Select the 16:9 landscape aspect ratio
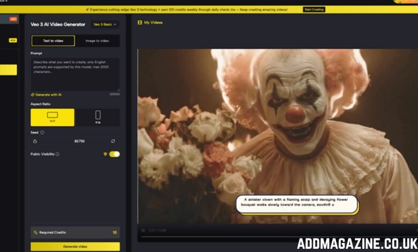Screen dimensions: 418x252 coord(53,117)
